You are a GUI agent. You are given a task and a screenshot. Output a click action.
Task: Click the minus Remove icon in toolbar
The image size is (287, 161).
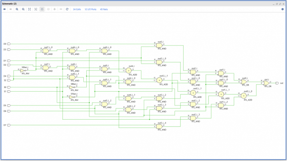click(61, 9)
